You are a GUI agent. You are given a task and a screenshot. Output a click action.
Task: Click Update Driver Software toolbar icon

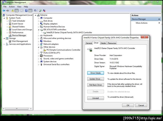tap(40, 11)
